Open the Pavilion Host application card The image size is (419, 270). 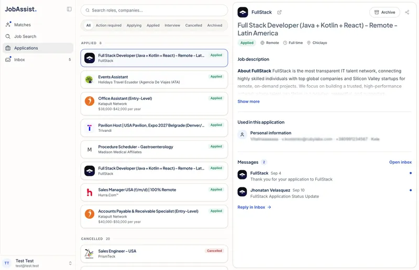point(154,128)
